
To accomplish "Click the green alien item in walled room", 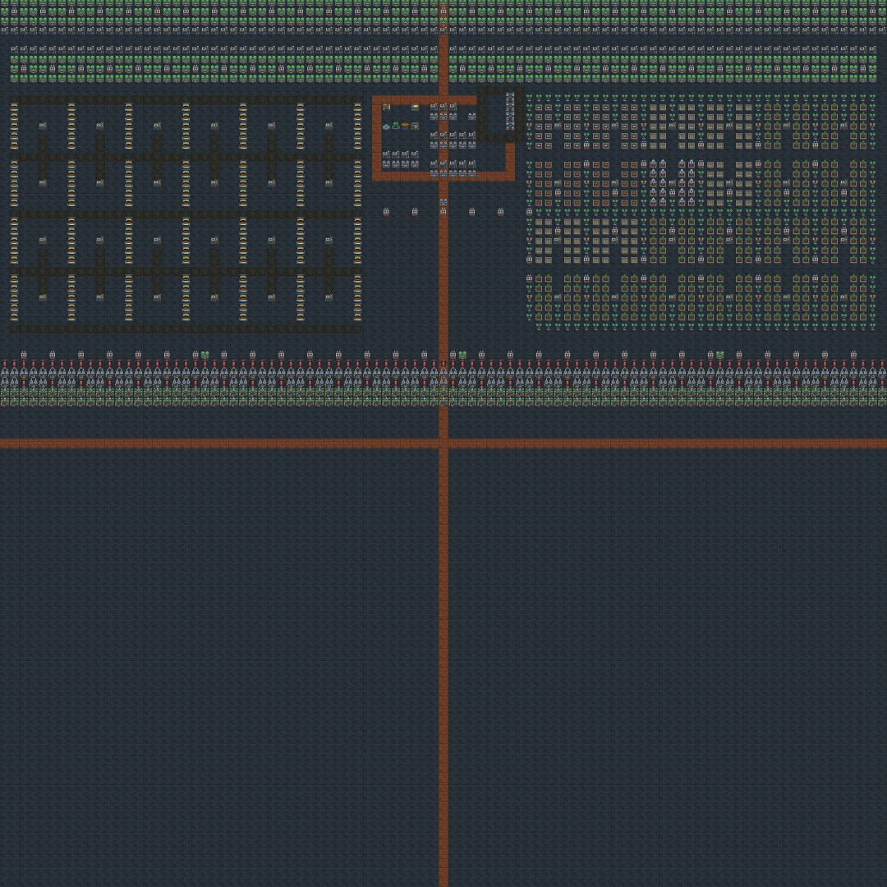I will click(x=396, y=126).
